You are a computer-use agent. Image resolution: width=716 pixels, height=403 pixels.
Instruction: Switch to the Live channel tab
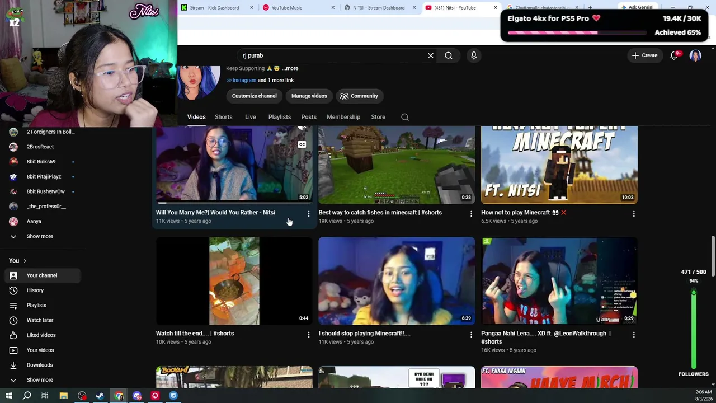pyautogui.click(x=250, y=117)
